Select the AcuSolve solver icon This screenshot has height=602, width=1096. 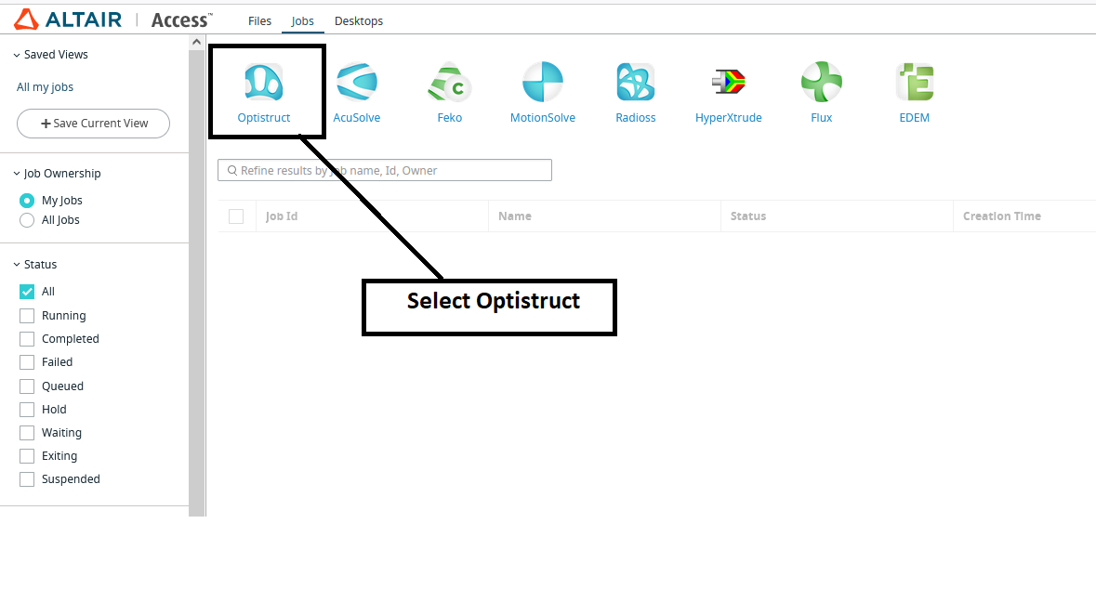[357, 88]
